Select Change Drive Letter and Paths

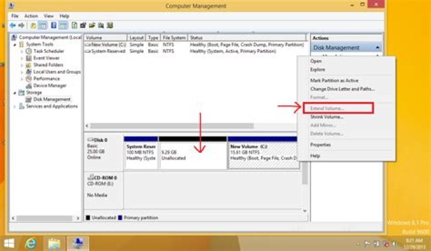point(342,89)
